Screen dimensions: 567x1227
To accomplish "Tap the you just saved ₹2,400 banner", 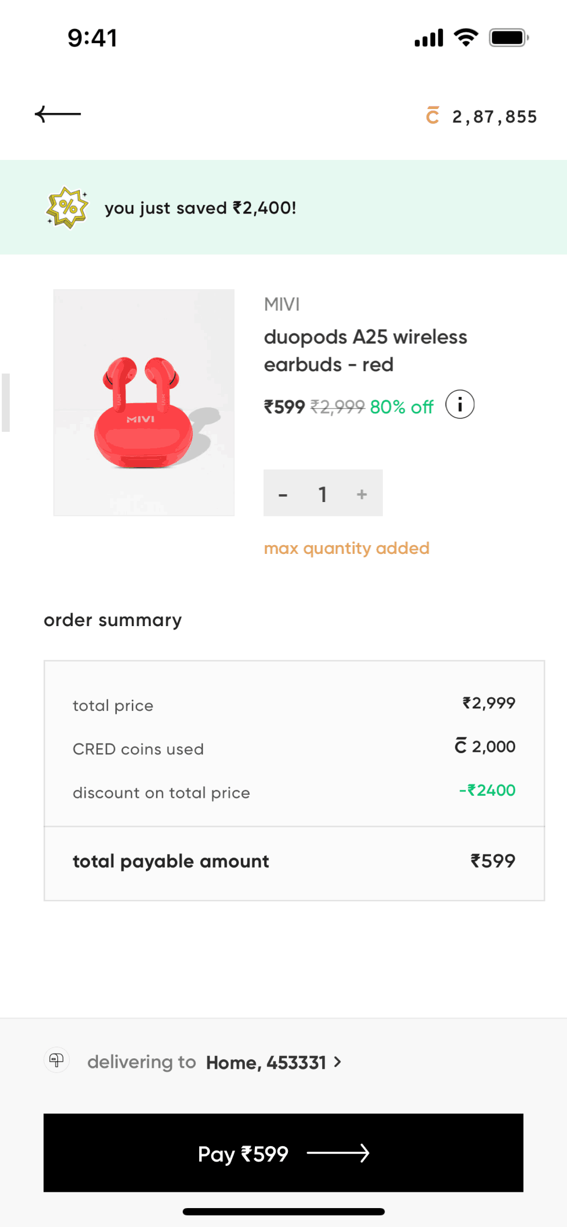I will coord(283,207).
